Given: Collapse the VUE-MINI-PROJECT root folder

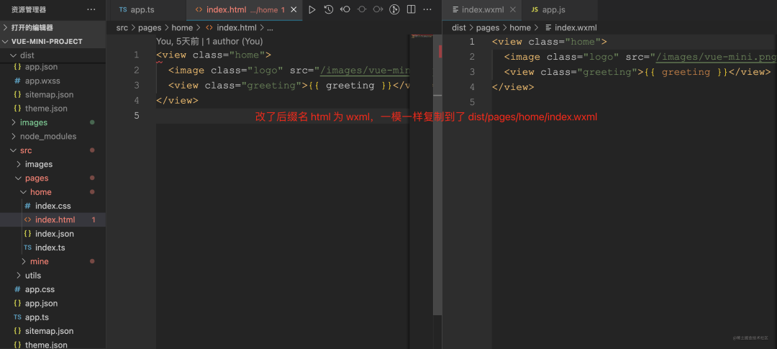Looking at the screenshot, I should [x=53, y=42].
